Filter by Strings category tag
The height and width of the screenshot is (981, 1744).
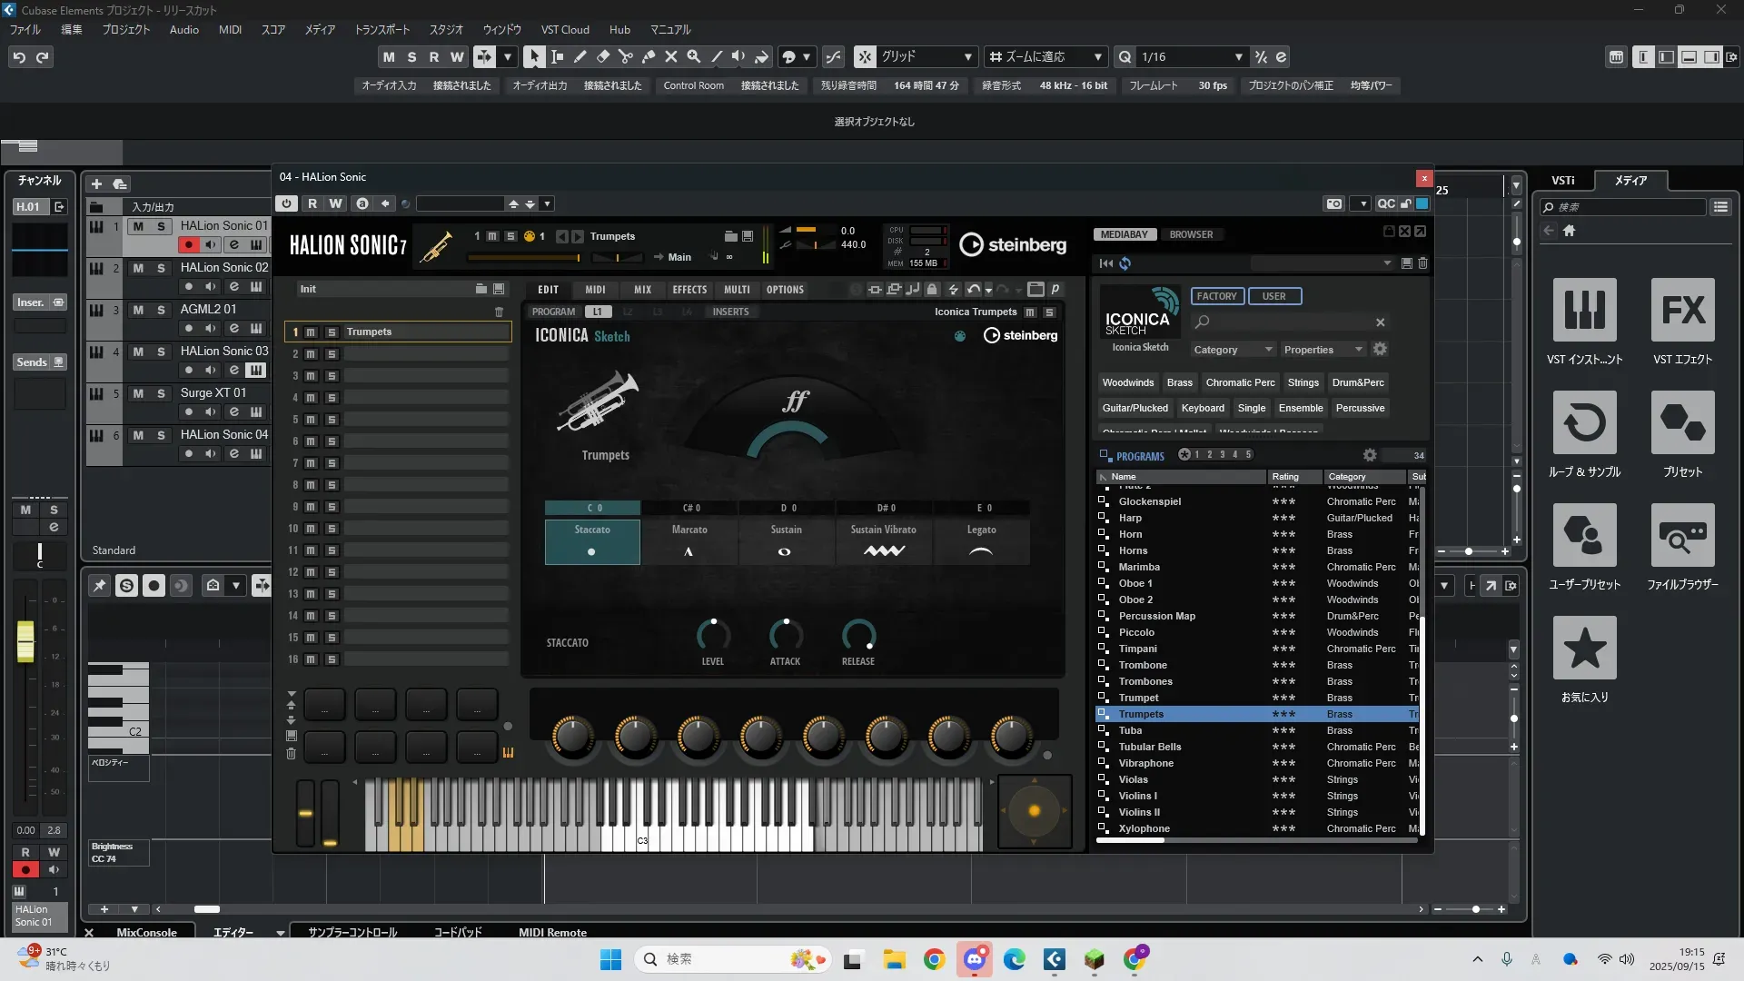(x=1303, y=382)
